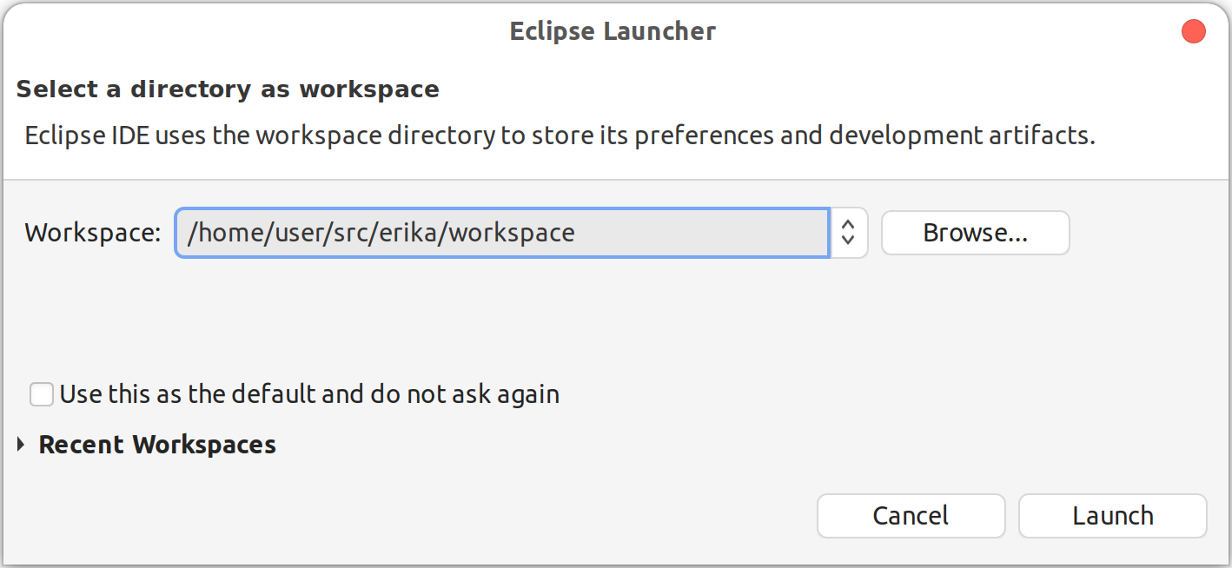Close the Eclipse Launcher with red button
Viewport: 1232px width, 568px height.
(1194, 32)
